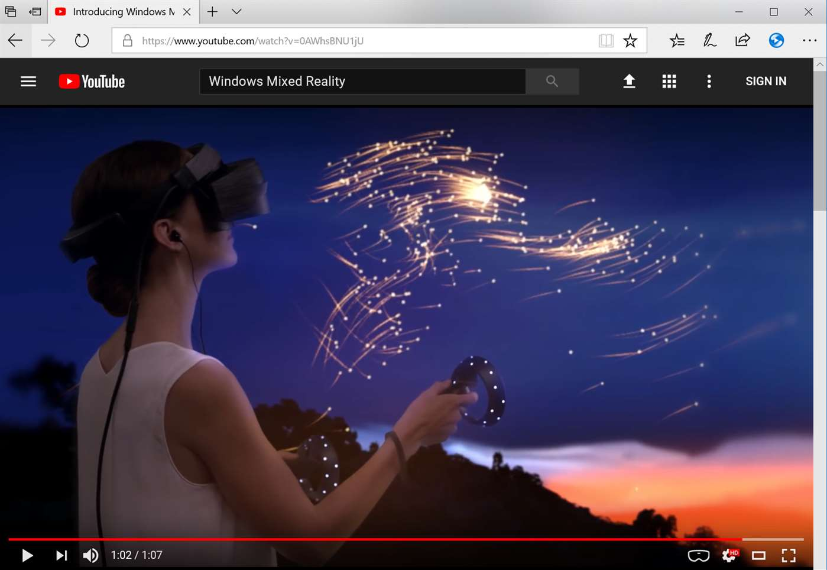Click the search magnifier button
This screenshot has width=827, height=570.
(552, 82)
